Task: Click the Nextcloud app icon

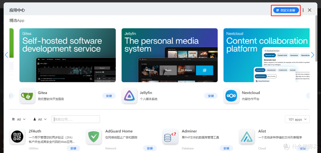Action: pyautogui.click(x=231, y=96)
